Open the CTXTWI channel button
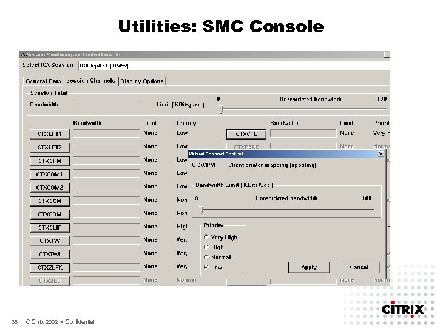The image size is (437, 328). [x=50, y=255]
